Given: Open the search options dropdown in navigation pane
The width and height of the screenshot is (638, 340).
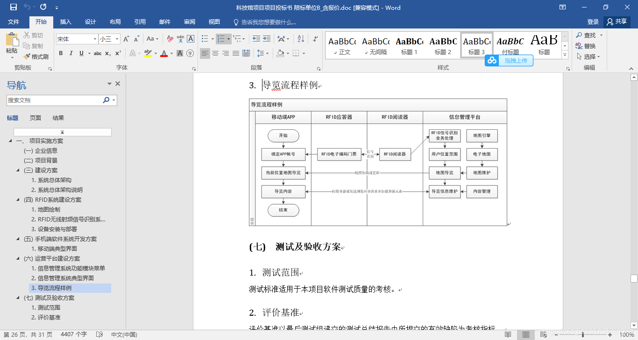Looking at the screenshot, I should click(114, 100).
